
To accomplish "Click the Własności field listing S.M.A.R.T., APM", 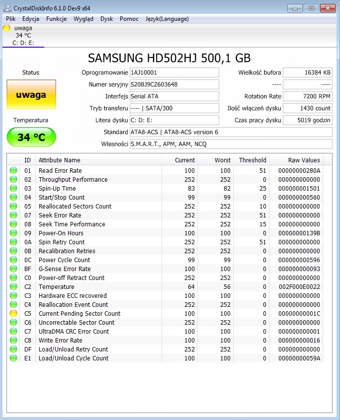I will [231, 144].
